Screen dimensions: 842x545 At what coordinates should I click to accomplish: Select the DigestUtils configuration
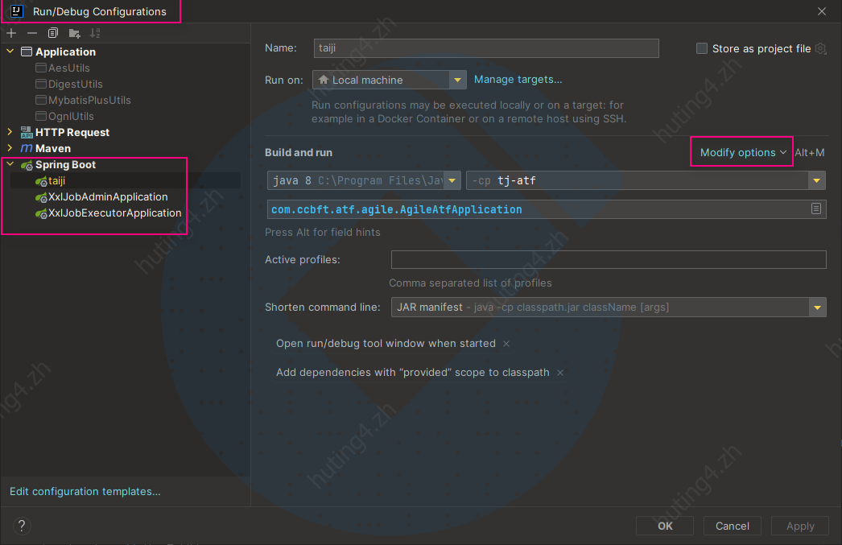pos(75,84)
